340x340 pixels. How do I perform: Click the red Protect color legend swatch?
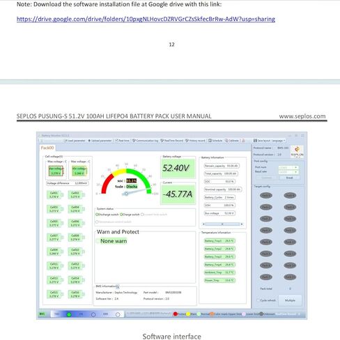(x=176, y=314)
